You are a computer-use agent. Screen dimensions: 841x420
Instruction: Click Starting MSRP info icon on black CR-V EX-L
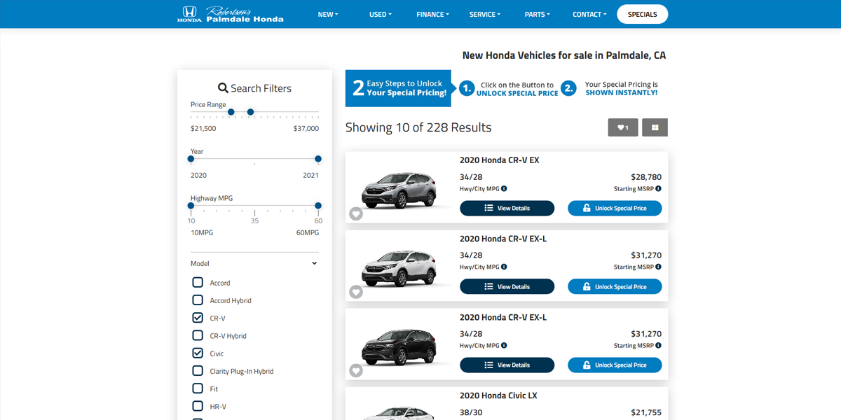pyautogui.click(x=658, y=345)
